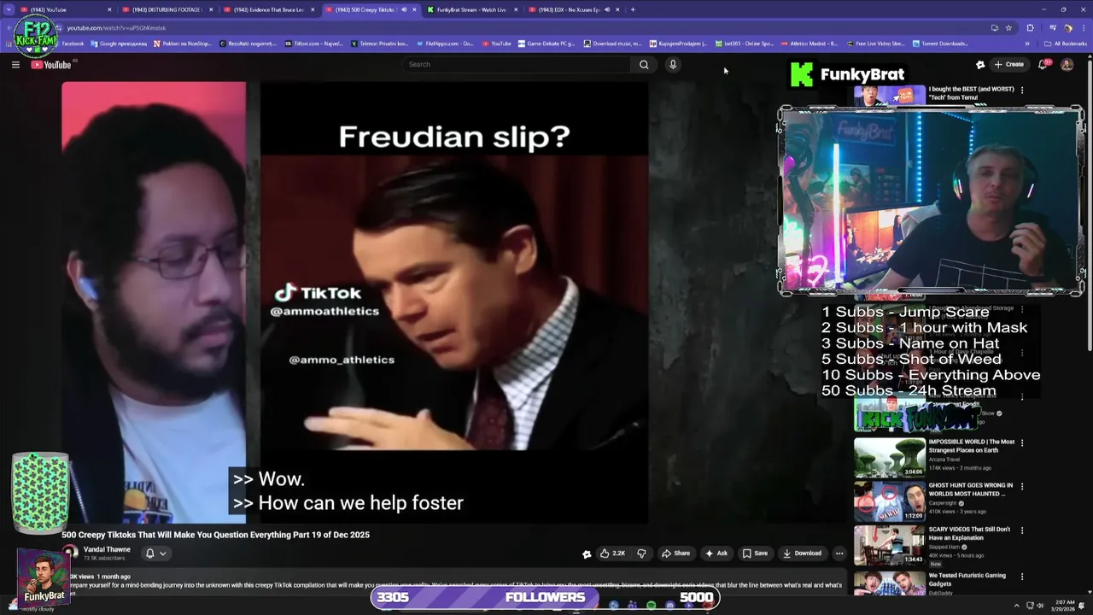Image resolution: width=1093 pixels, height=615 pixels.
Task: Show hidden bookmarks with the double chevron
Action: click(x=1027, y=44)
